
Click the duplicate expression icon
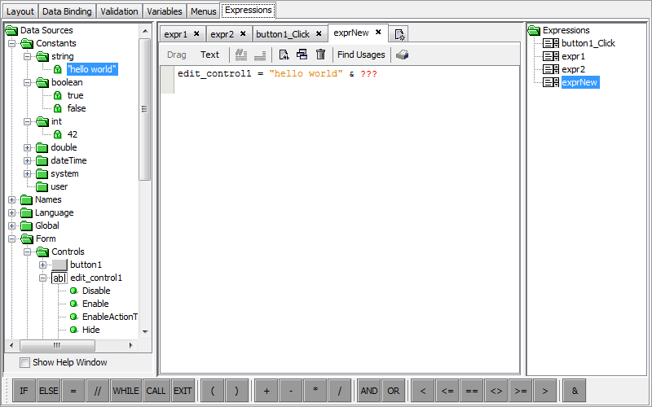pyautogui.click(x=302, y=55)
